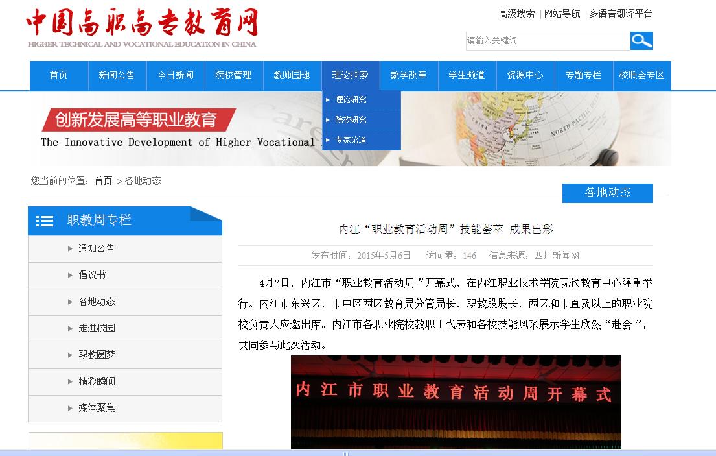Click the blue search magnifier button

641,41
